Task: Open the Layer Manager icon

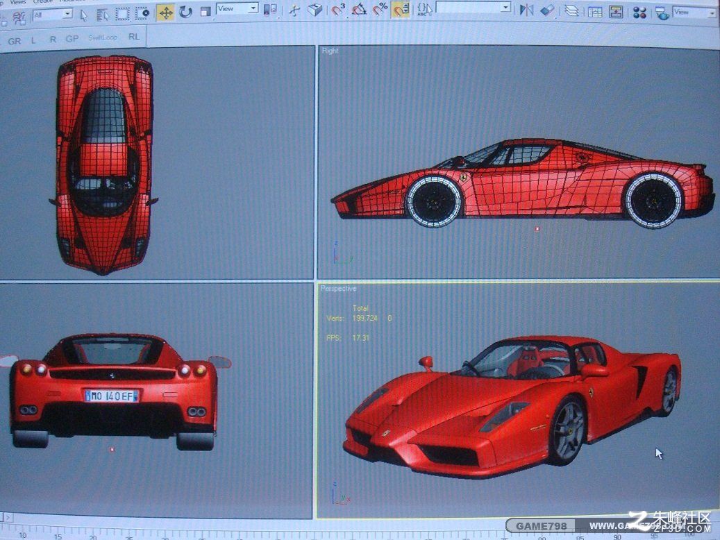Action: pos(571,10)
